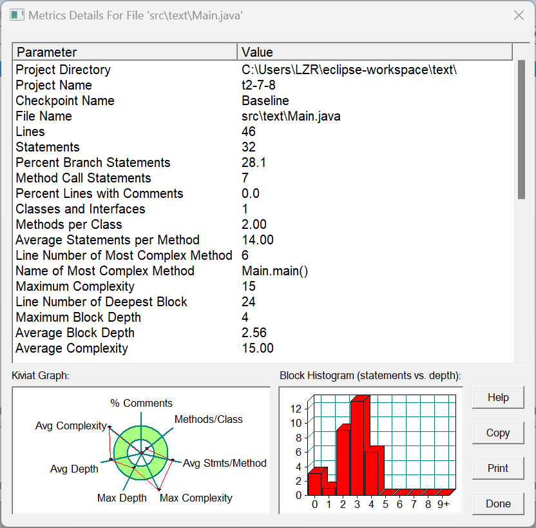Close the Metrics Details window
Viewport: 536px width, 528px height.
pyautogui.click(x=519, y=15)
